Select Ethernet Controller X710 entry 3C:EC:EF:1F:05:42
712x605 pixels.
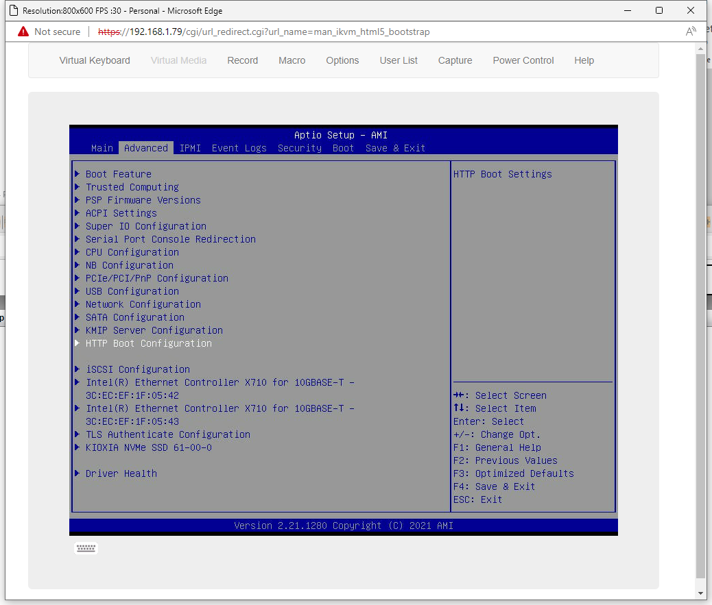[x=220, y=388]
